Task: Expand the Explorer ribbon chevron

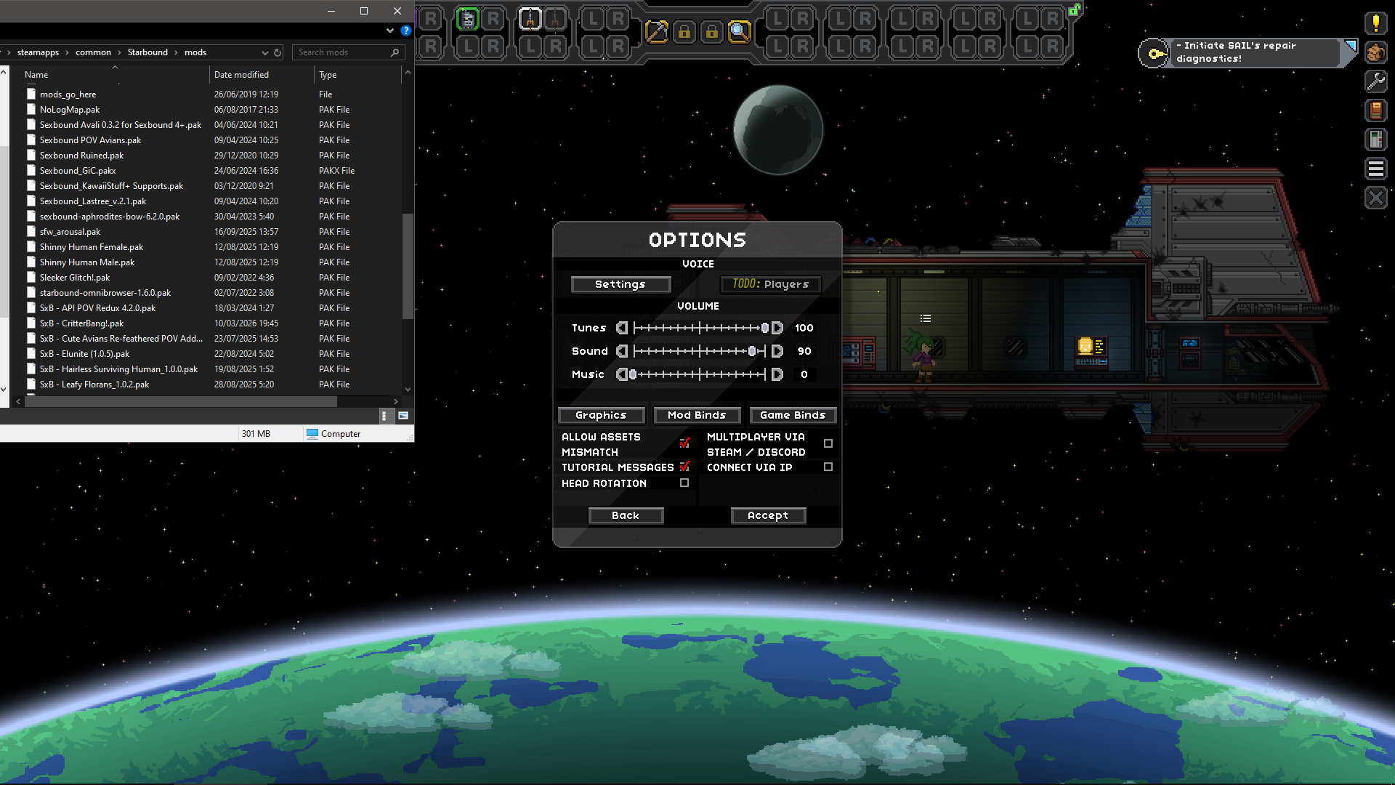Action: (390, 31)
